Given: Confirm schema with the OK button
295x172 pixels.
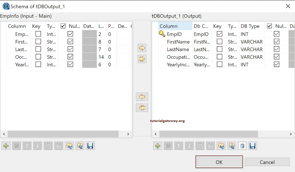Looking at the screenshot, I should pyautogui.click(x=219, y=162).
